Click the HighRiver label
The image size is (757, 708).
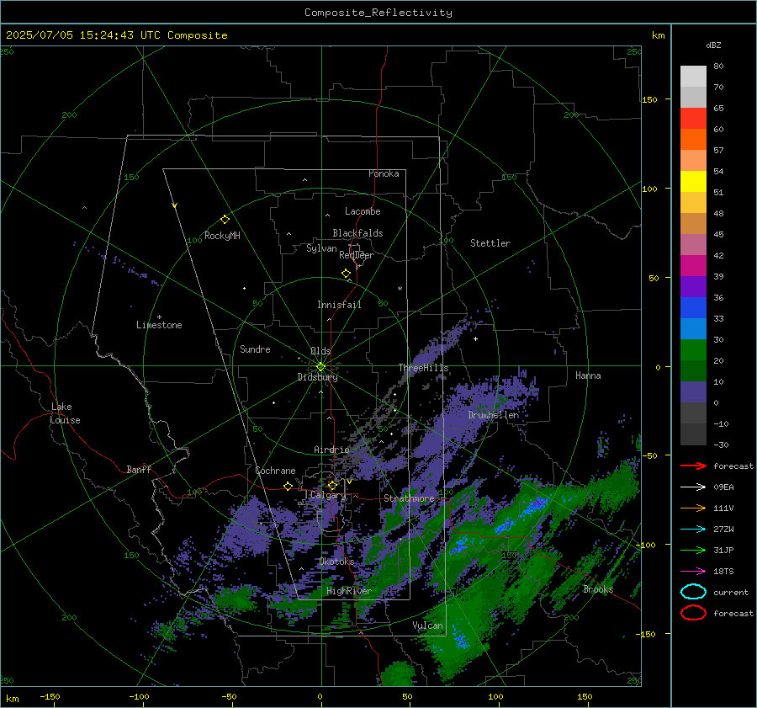click(349, 591)
